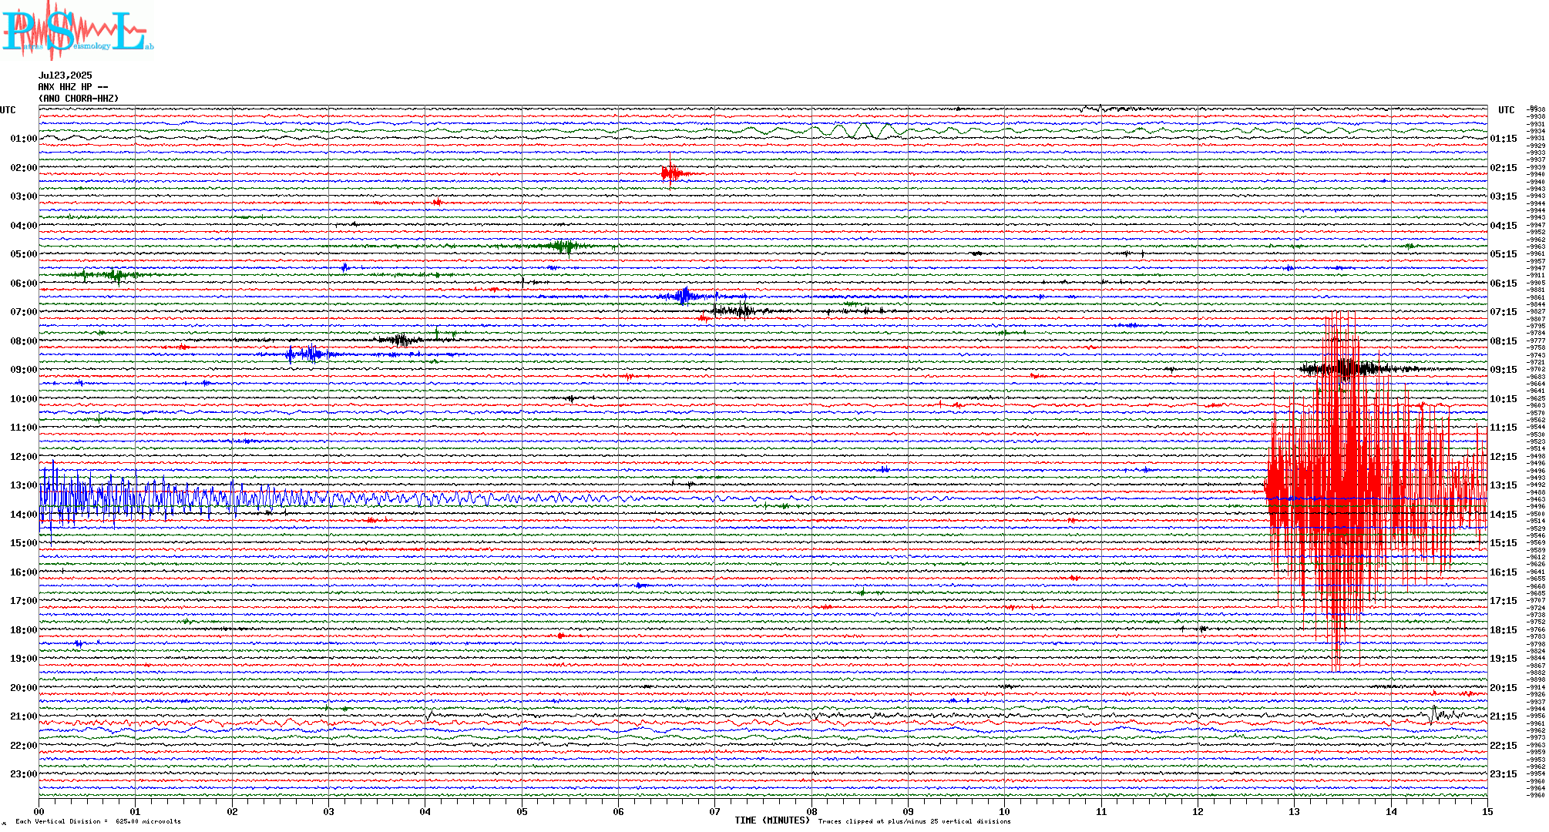This screenshot has height=832, width=1549.
Task: Click the blue event burst on 06:15 row
Action: [x=686, y=296]
